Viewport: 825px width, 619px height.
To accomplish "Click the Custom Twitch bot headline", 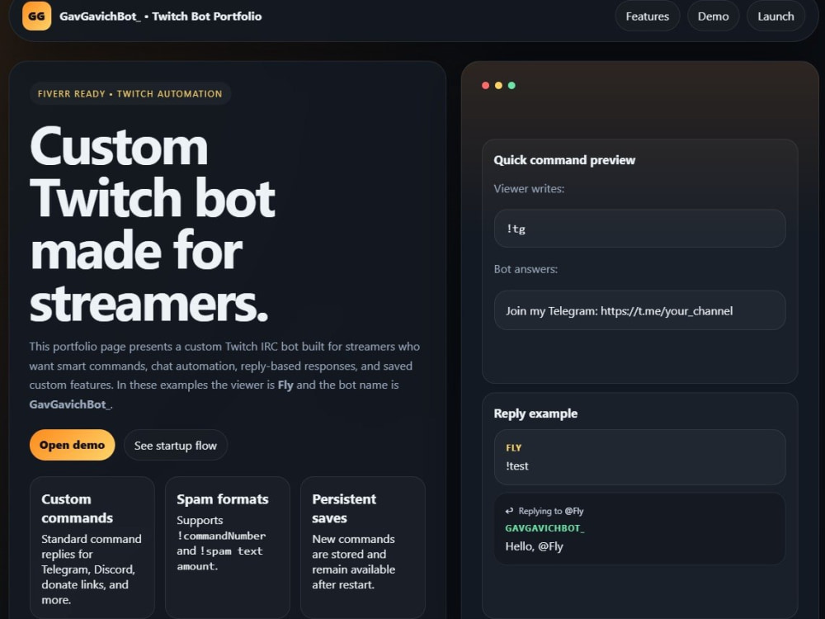I will (x=153, y=224).
